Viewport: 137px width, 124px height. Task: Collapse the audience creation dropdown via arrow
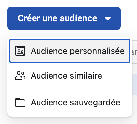click(108, 18)
